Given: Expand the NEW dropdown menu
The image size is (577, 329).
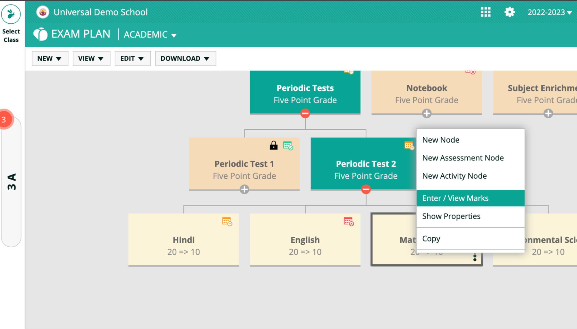Looking at the screenshot, I should (49, 59).
